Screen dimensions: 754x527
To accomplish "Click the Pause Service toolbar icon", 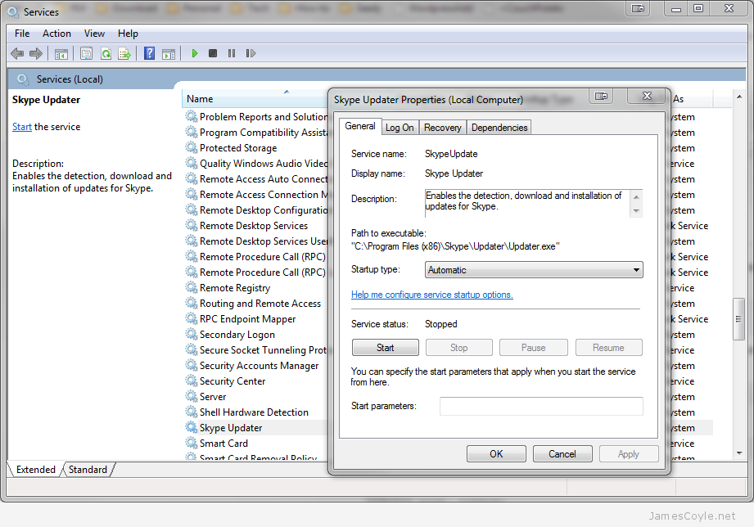I will point(232,53).
